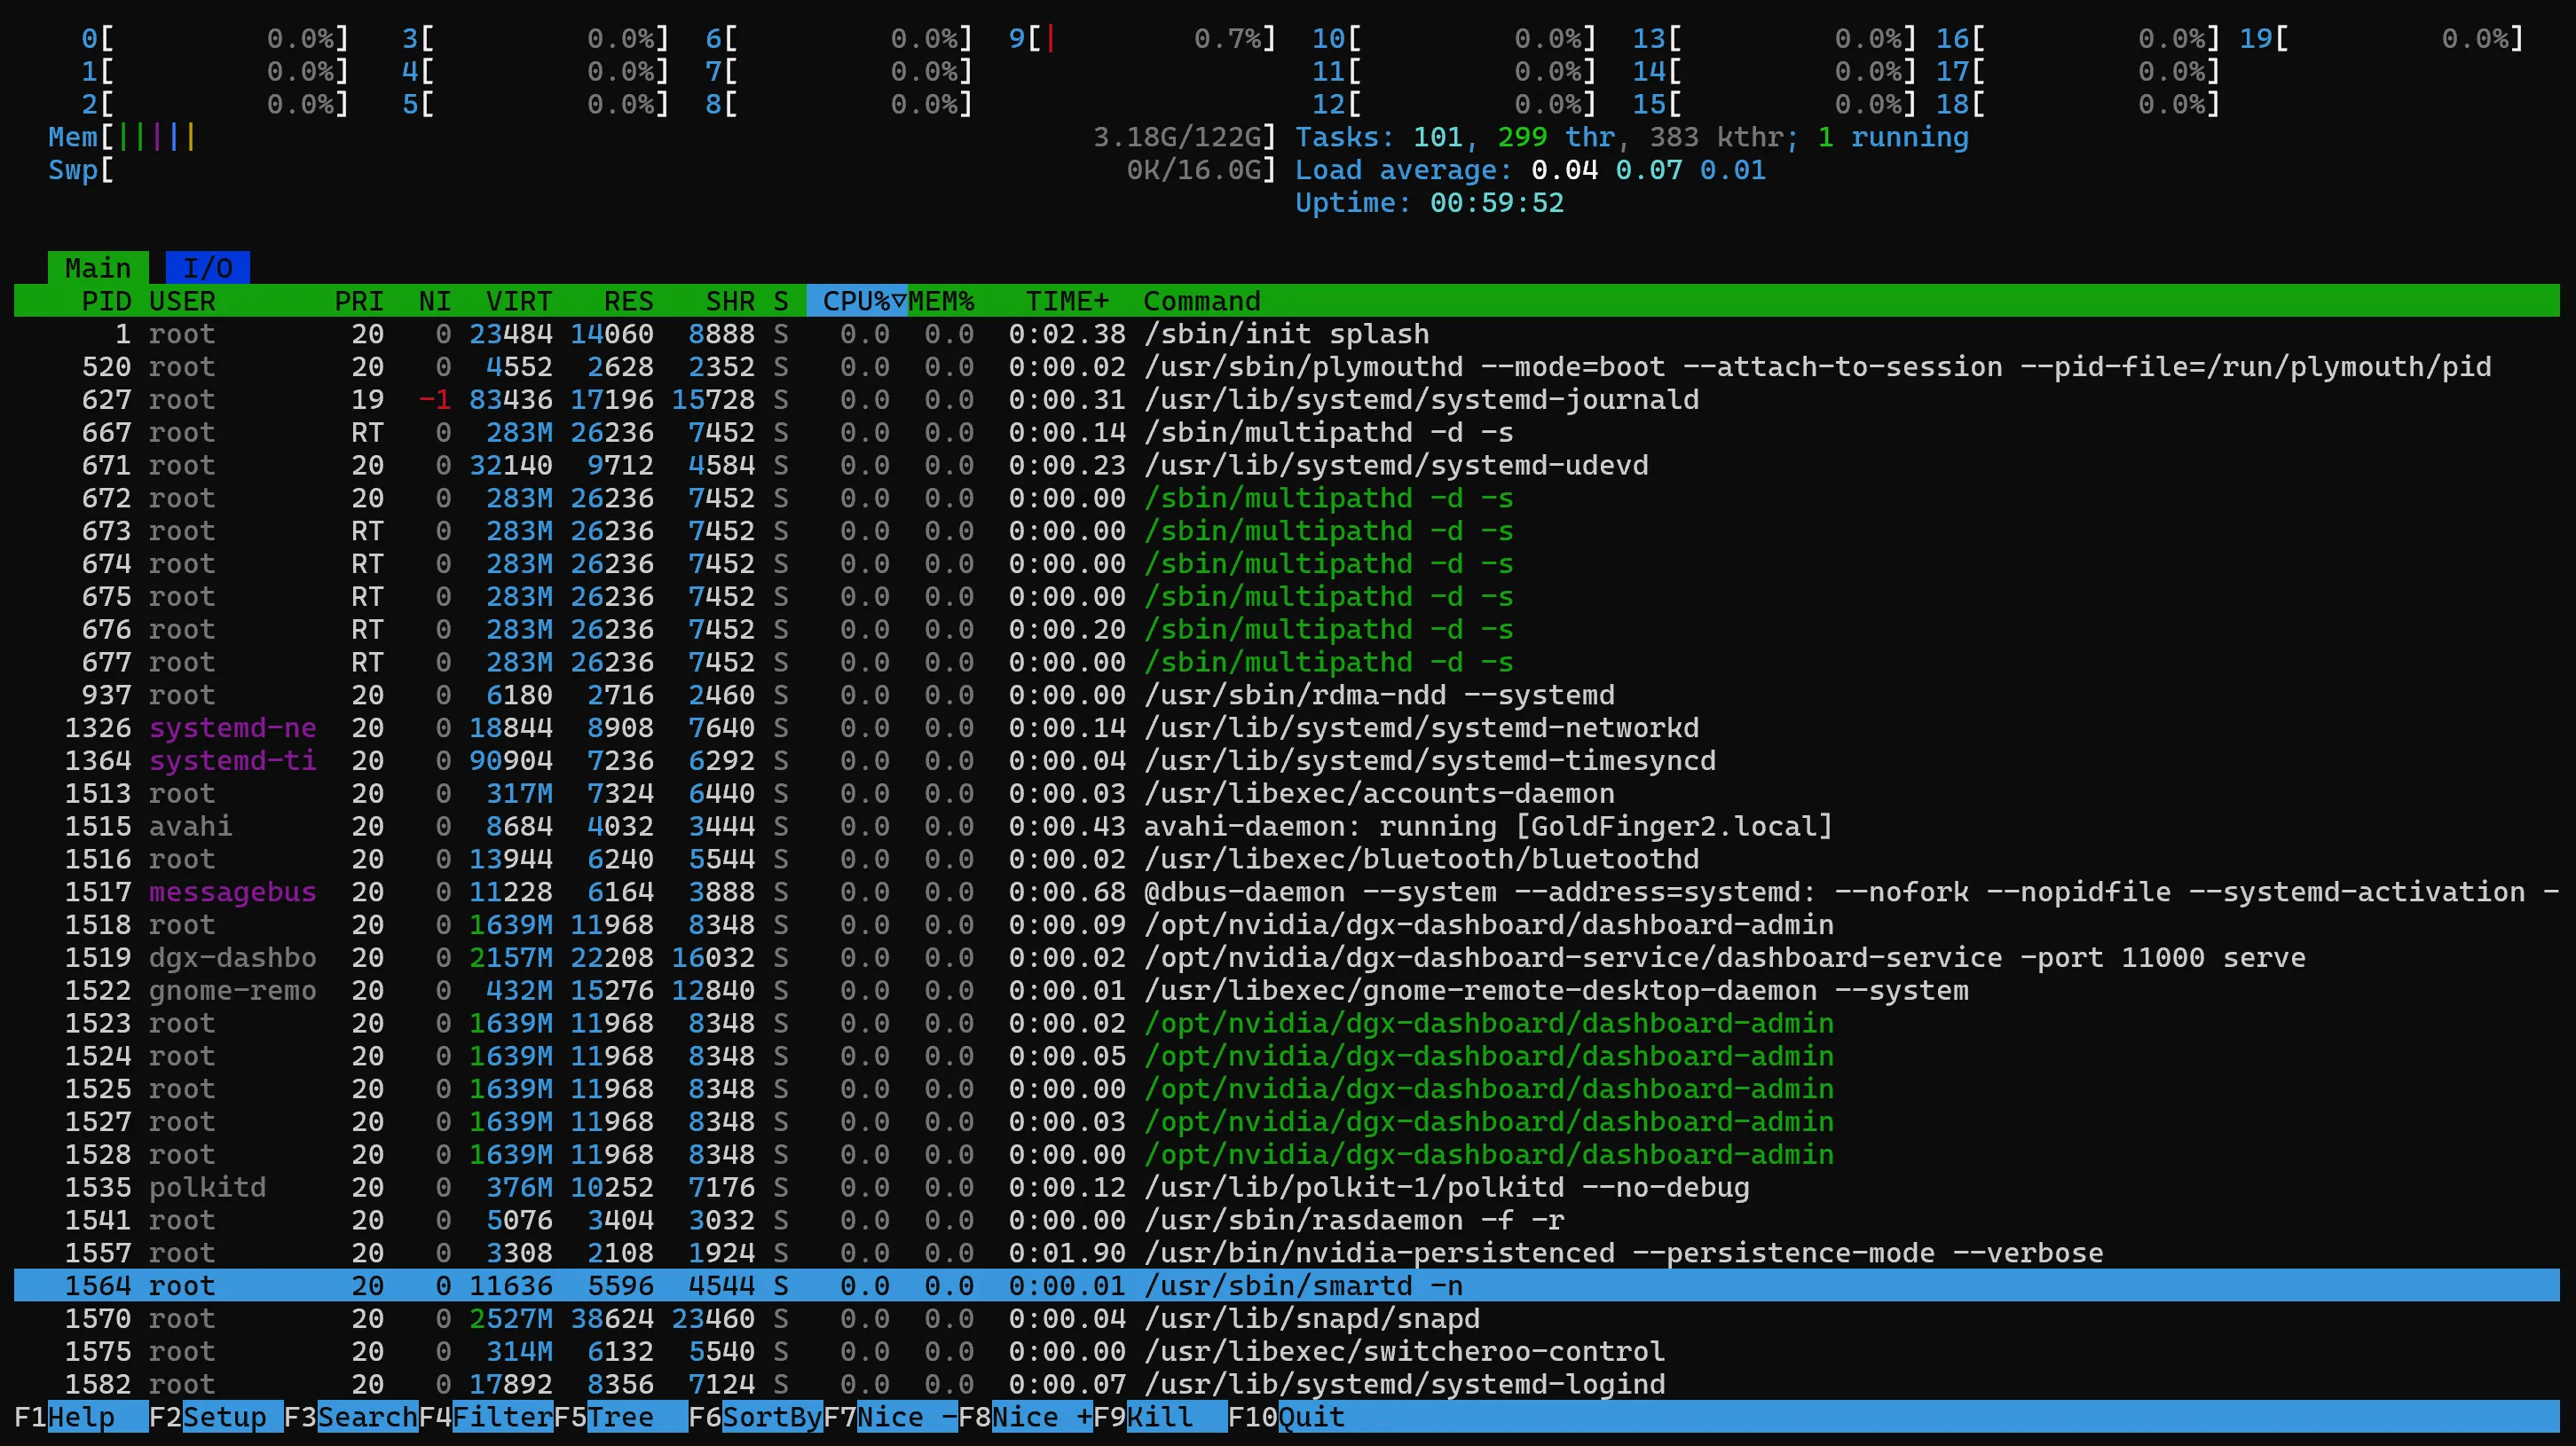Open the SortBy menu via F6SortBy

(x=755, y=1417)
